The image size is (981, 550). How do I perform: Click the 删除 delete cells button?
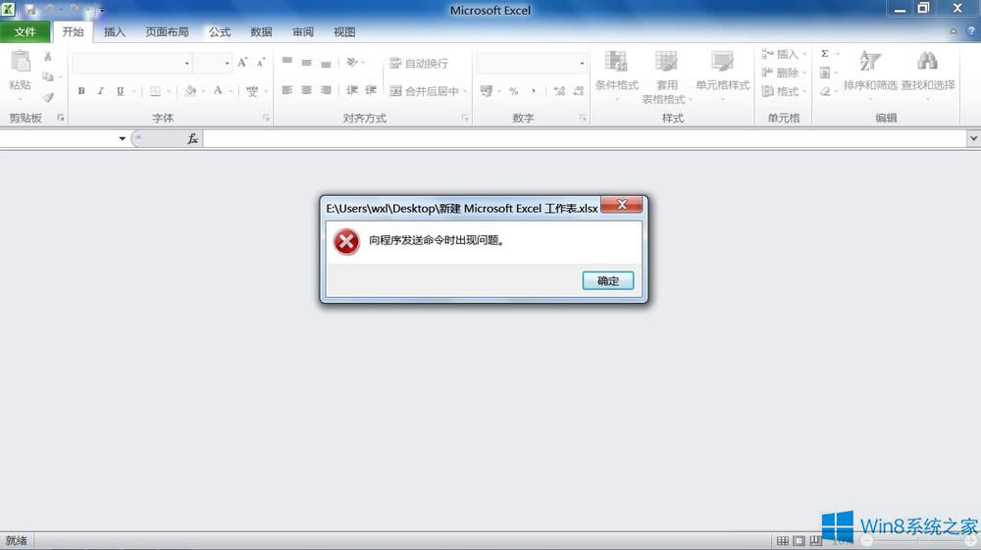(780, 73)
